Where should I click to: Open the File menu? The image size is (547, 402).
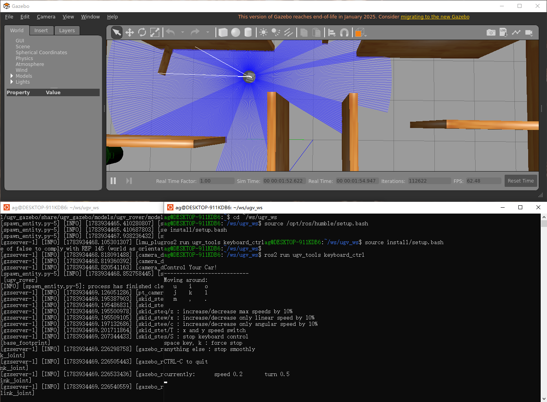(9, 17)
